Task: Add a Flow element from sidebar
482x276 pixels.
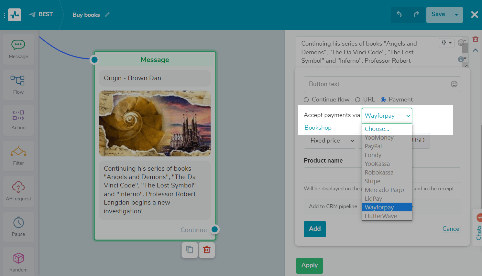Action: coord(18,80)
